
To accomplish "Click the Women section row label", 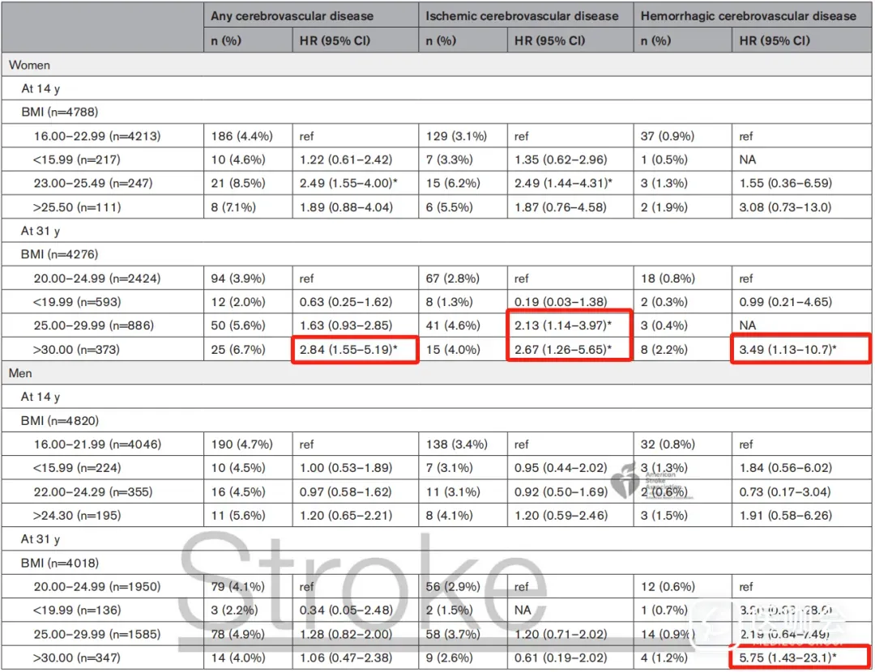I will (29, 65).
